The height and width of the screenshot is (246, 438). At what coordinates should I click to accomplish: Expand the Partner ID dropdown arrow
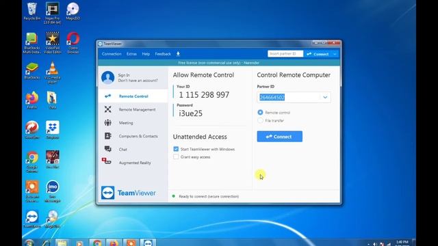pyautogui.click(x=325, y=97)
